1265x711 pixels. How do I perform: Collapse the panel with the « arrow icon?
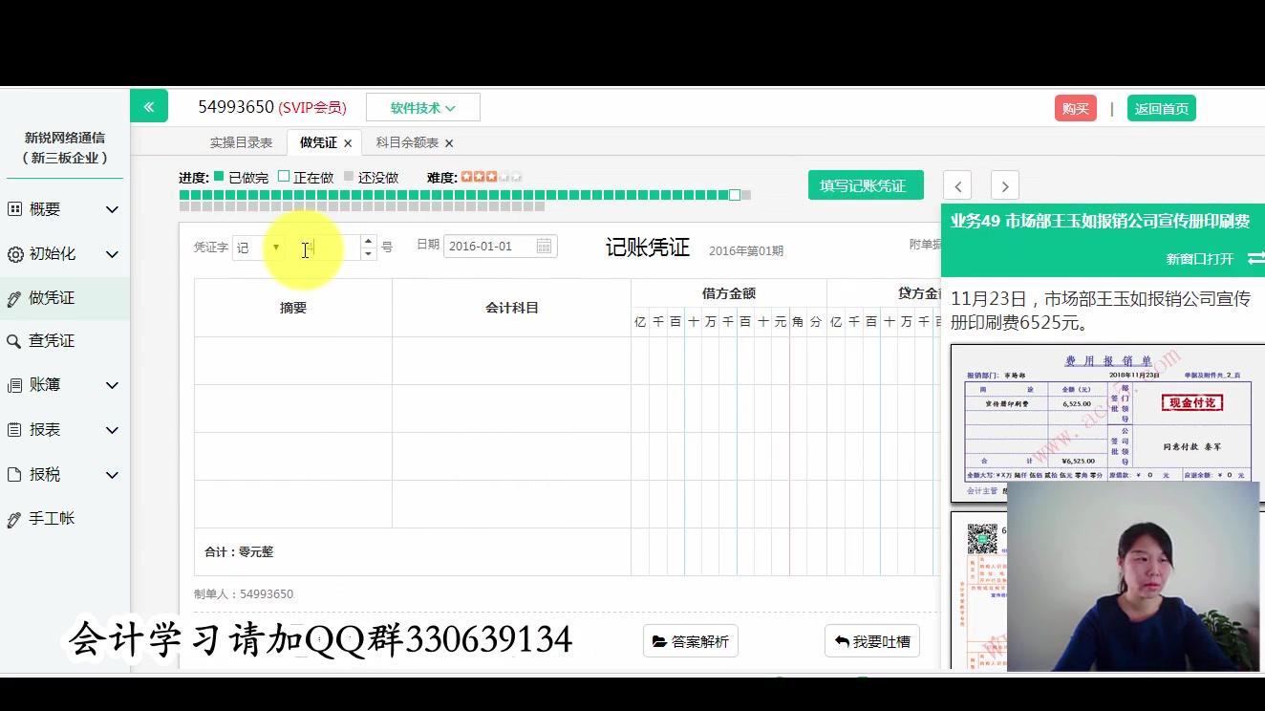click(149, 106)
